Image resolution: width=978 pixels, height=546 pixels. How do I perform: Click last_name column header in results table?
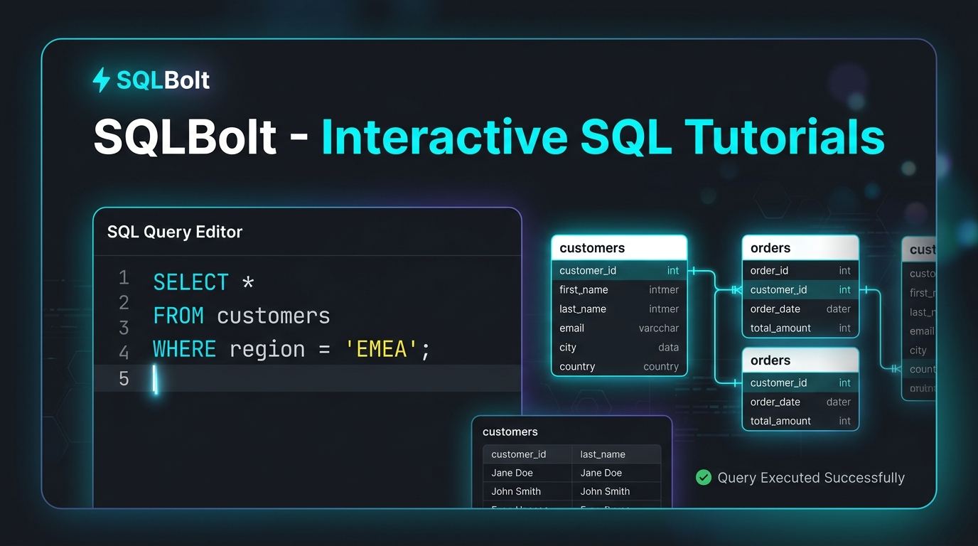(x=616, y=454)
